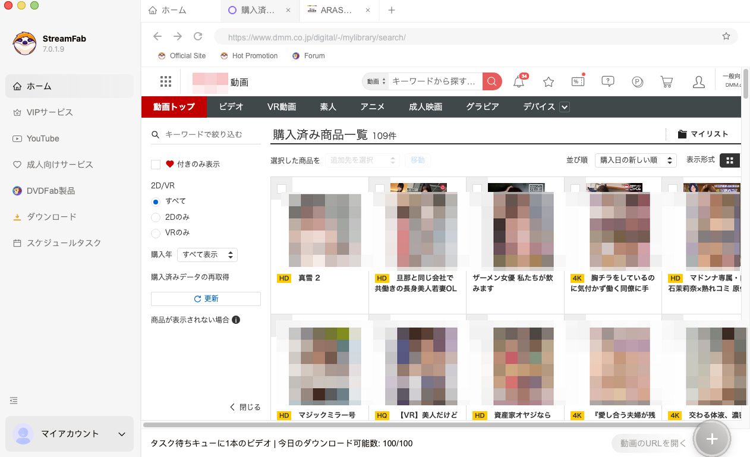Open YouTube in the sidebar

click(x=70, y=138)
